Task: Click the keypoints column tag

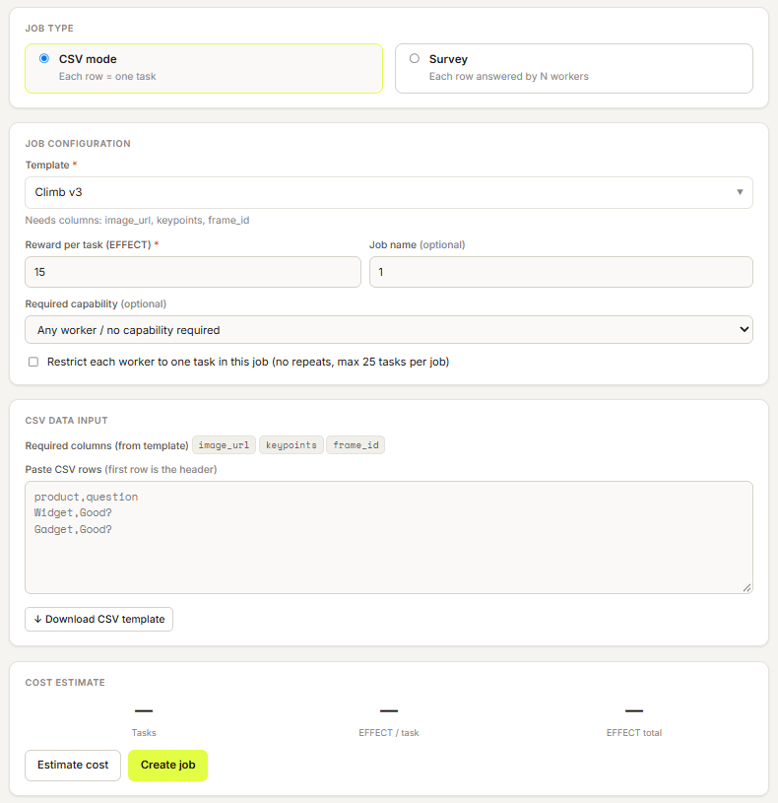Action: coord(292,445)
